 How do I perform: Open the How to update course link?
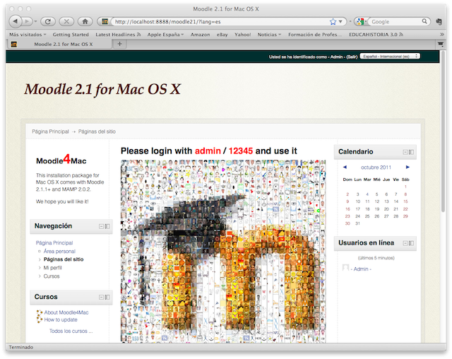coord(61,319)
